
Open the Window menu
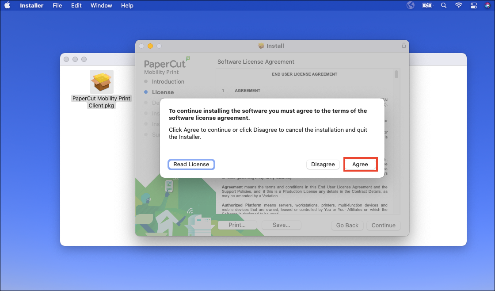pos(101,5)
